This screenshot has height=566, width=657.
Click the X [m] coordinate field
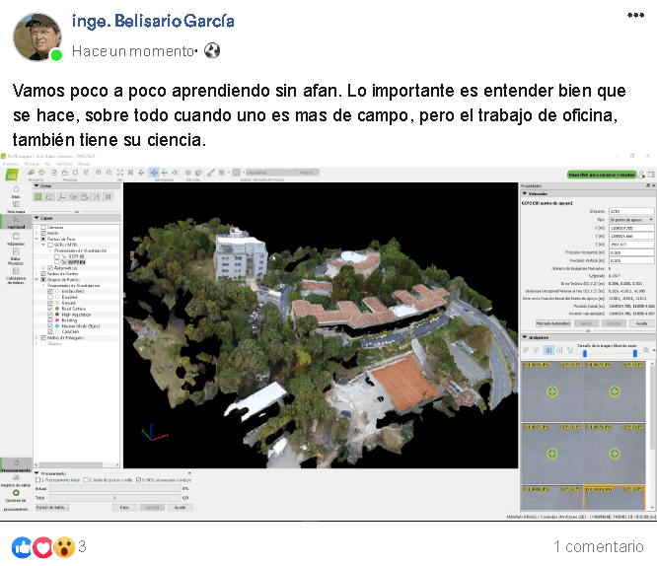pyautogui.click(x=631, y=228)
